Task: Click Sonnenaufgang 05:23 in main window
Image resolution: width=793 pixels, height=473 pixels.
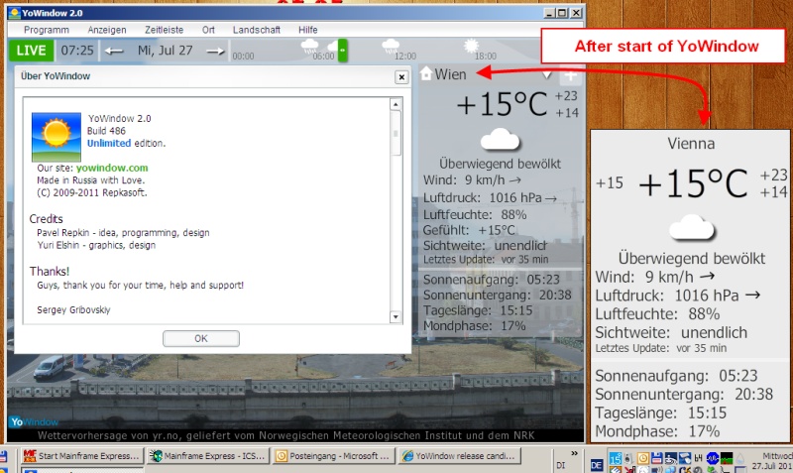Action: tap(491, 280)
